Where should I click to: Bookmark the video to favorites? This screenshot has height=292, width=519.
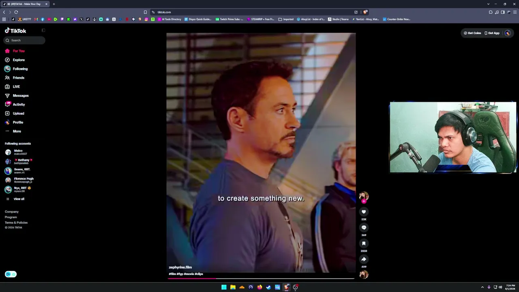[364, 243]
